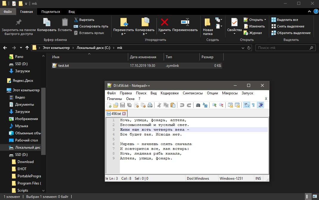Screen dimensions: 319x200
Task: Open Find with binoculars icon
Action: pyautogui.click(x=198, y=105)
